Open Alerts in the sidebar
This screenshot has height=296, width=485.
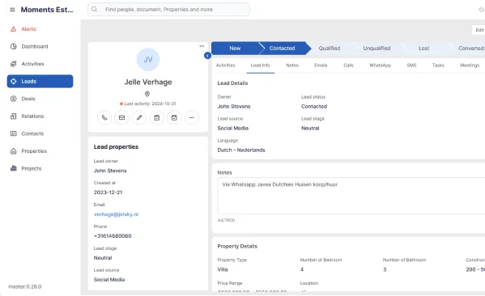pos(40,29)
